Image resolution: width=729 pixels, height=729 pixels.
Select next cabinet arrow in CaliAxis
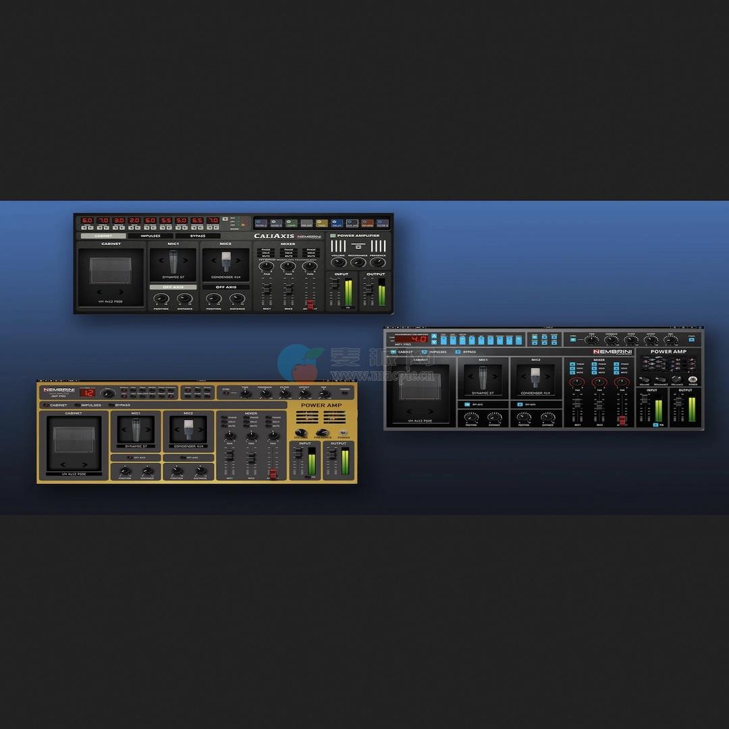pos(120,292)
